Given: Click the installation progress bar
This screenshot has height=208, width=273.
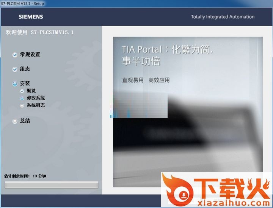Looking at the screenshot, I should (52, 185).
